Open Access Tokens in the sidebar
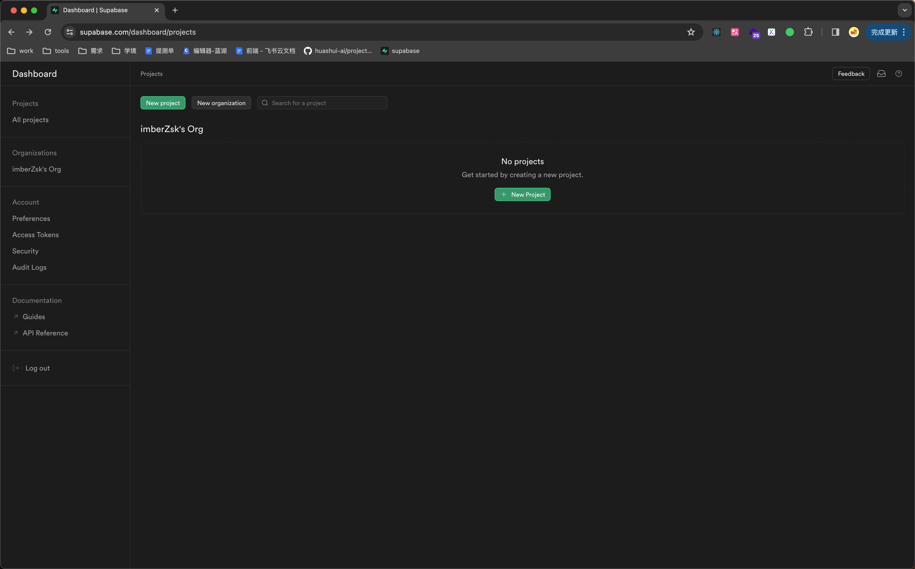The image size is (915, 569). point(35,234)
